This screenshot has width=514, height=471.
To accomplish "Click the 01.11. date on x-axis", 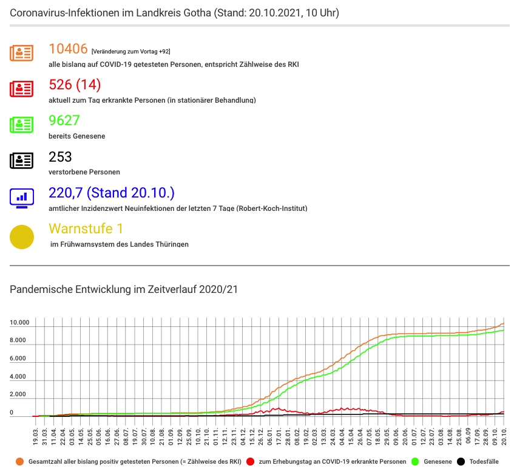I will click(215, 436).
